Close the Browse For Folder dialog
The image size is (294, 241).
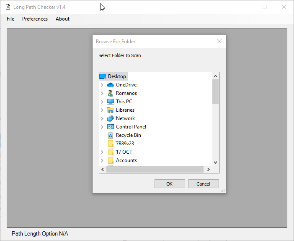pos(219,42)
